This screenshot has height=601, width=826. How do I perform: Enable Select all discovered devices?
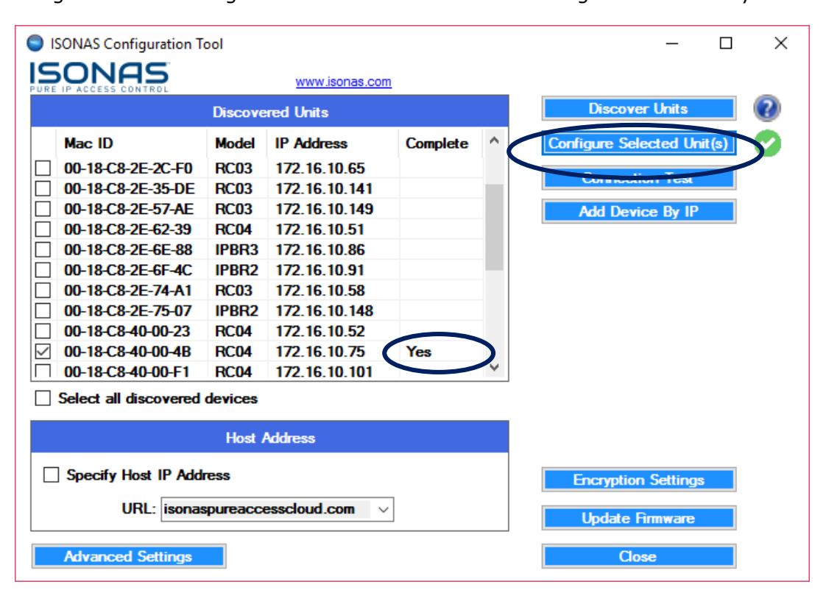click(43, 398)
